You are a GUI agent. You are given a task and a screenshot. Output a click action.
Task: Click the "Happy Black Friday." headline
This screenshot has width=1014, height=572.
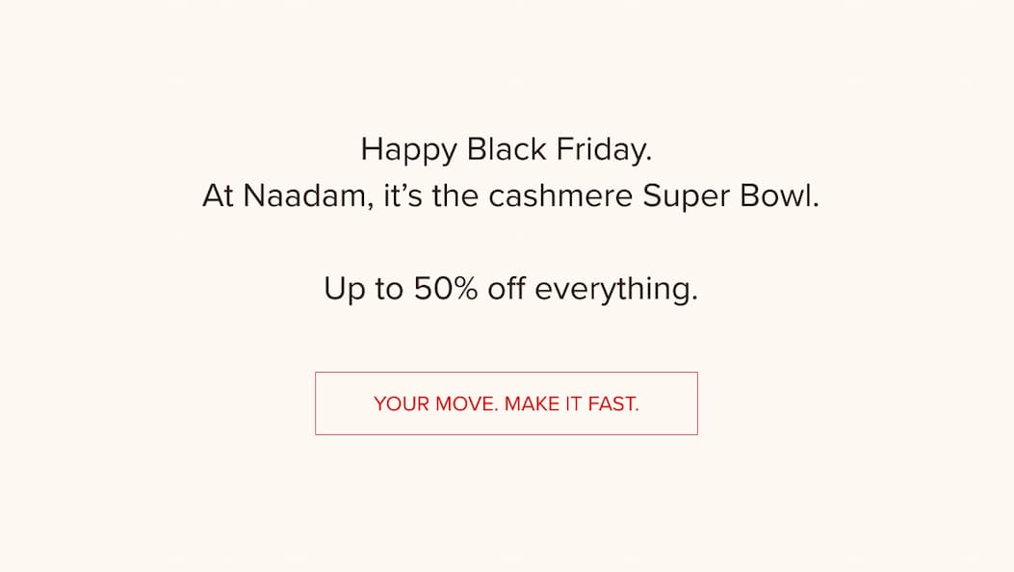506,150
